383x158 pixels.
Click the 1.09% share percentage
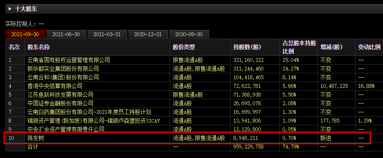point(289,121)
